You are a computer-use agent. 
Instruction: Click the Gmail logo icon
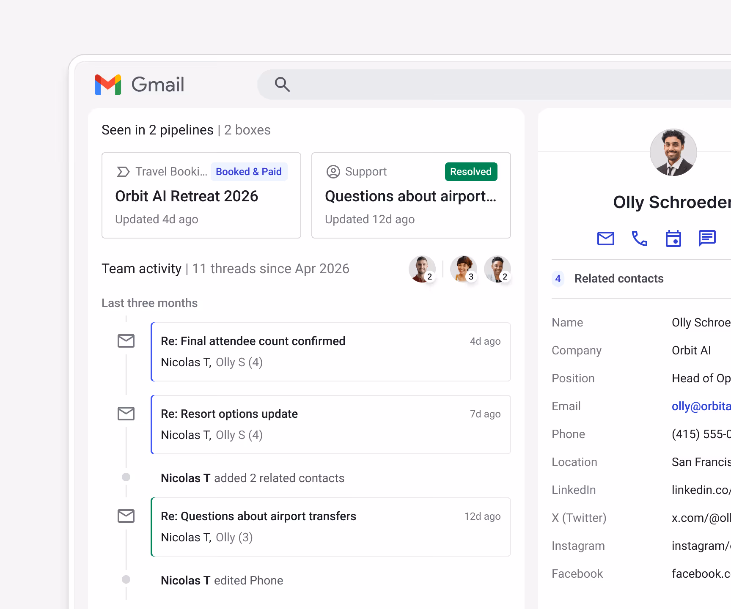click(108, 85)
